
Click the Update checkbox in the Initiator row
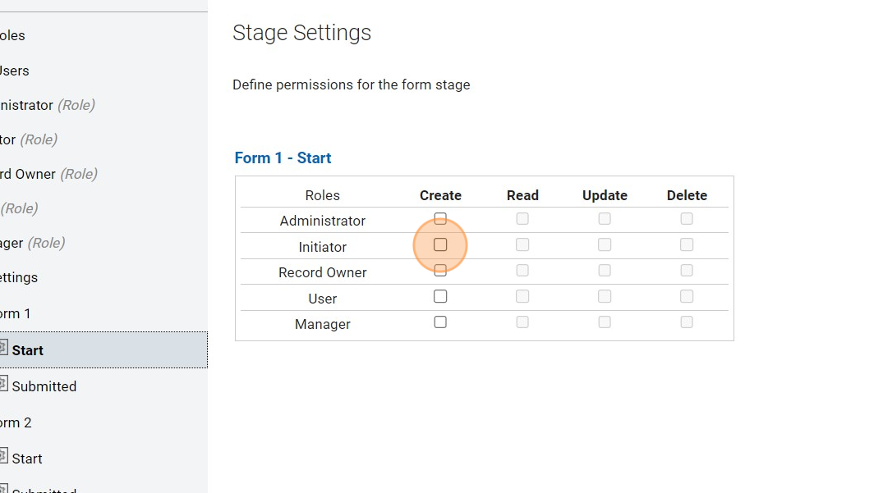pos(605,244)
